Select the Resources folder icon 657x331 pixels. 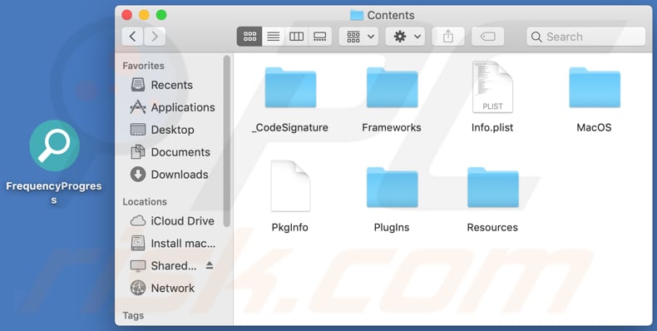[493, 187]
